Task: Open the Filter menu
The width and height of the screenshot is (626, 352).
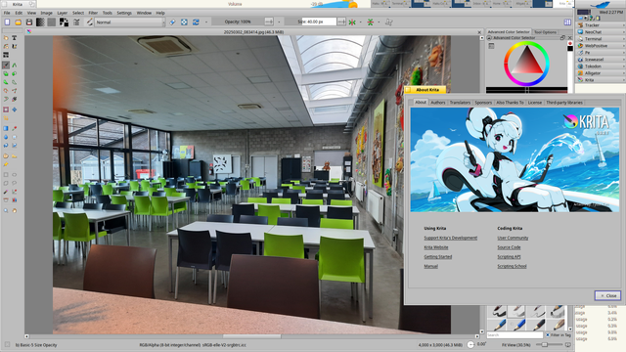Action: (93, 13)
